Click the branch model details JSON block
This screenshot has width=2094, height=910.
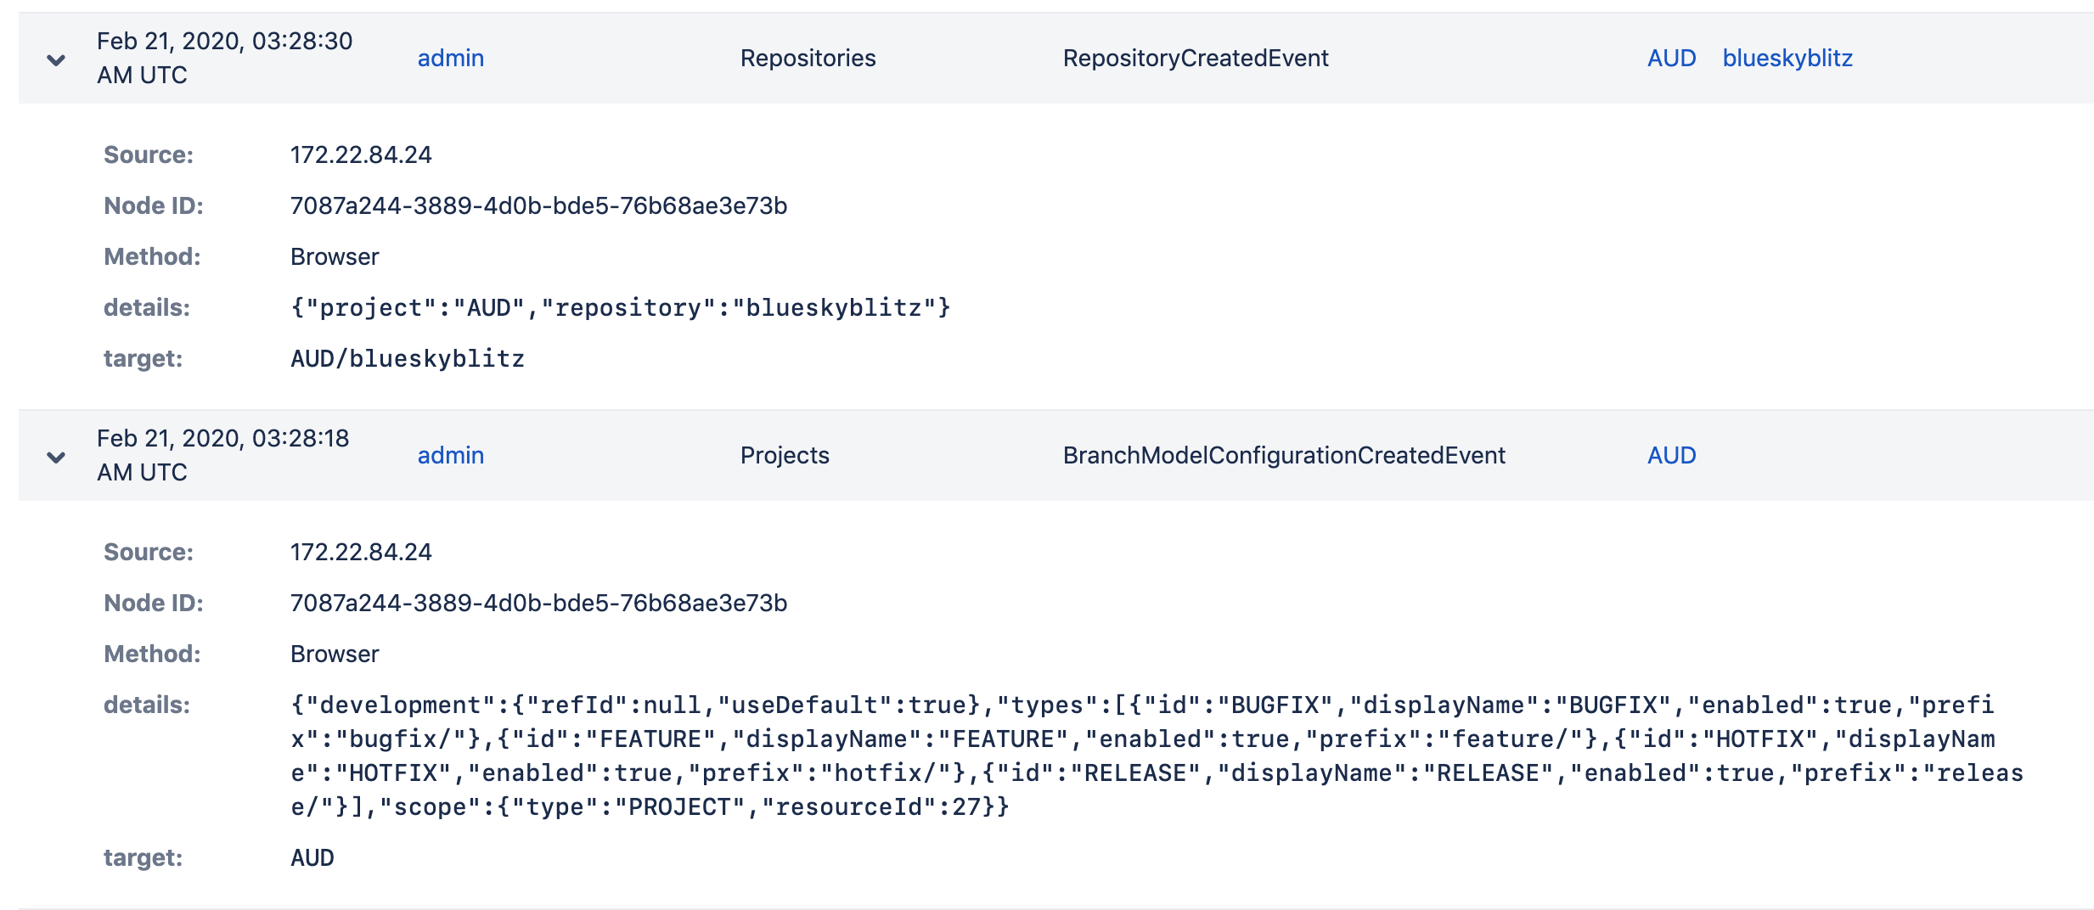pyautogui.click(x=1155, y=756)
